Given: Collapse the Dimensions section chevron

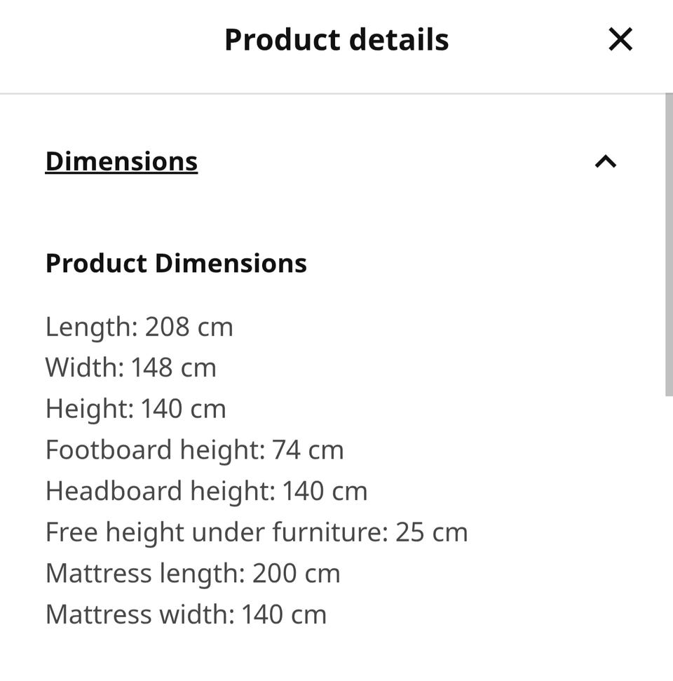Looking at the screenshot, I should [x=606, y=162].
